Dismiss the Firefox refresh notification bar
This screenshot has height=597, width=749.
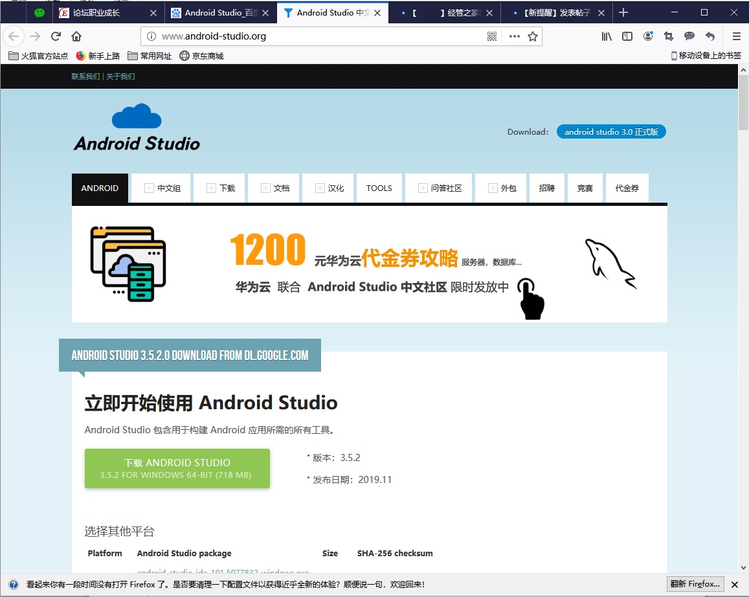(735, 584)
